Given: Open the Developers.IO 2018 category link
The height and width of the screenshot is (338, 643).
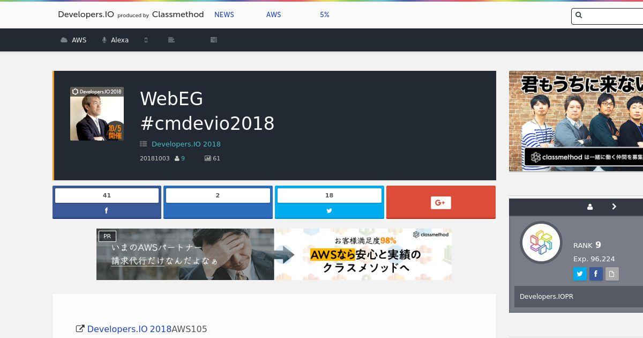Looking at the screenshot, I should point(186,144).
